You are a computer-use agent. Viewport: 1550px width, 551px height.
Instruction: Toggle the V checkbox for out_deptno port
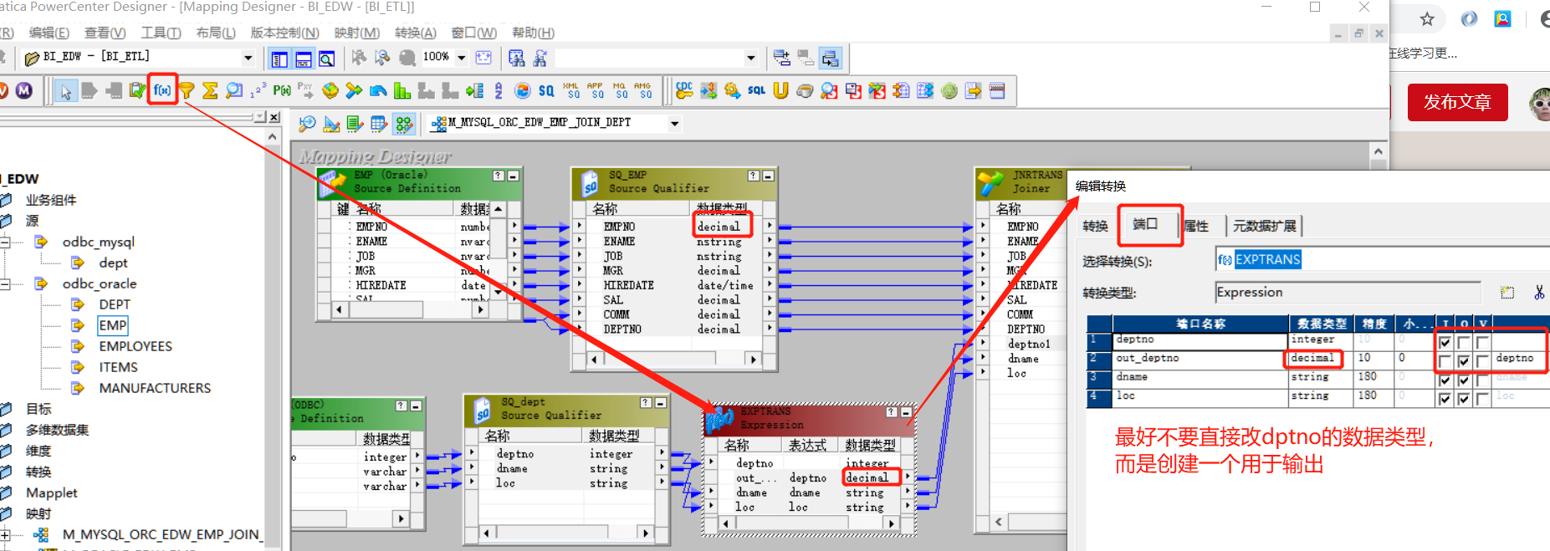[1481, 360]
